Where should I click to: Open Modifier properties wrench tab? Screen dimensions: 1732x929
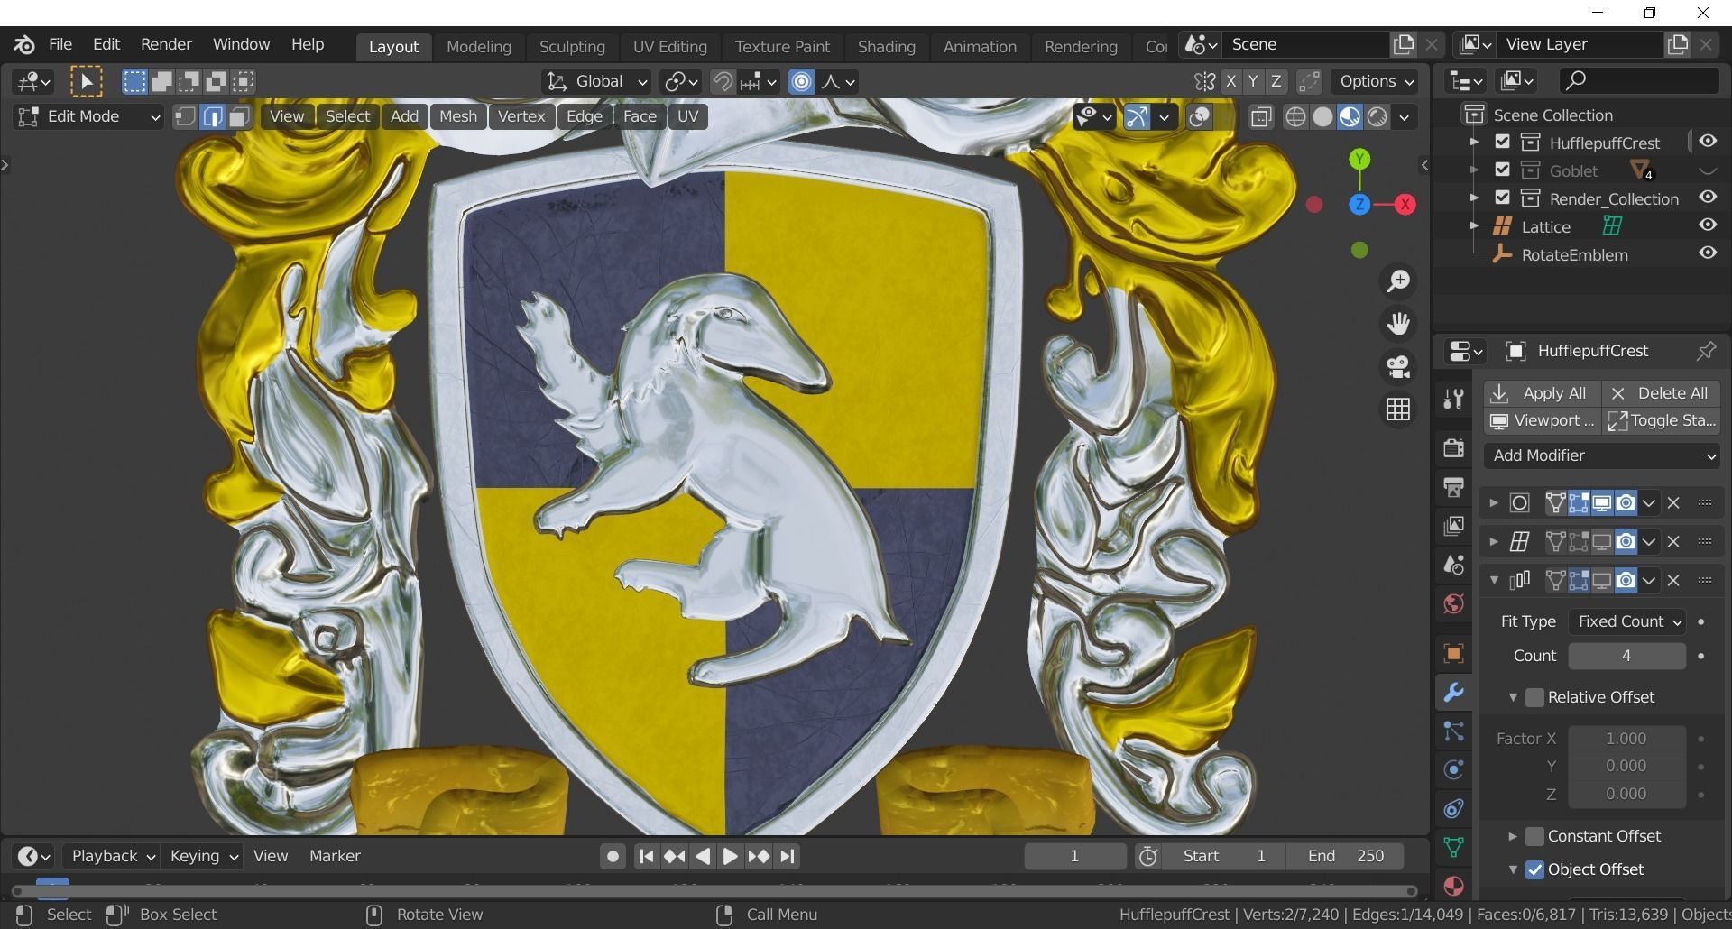pyautogui.click(x=1453, y=693)
